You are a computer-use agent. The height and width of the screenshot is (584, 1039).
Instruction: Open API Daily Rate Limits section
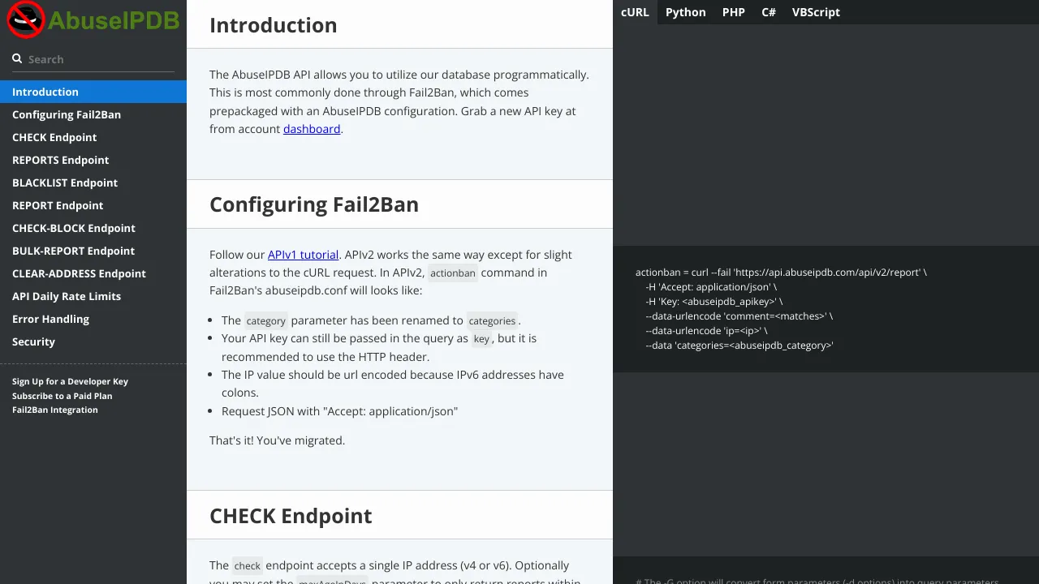click(x=93, y=296)
